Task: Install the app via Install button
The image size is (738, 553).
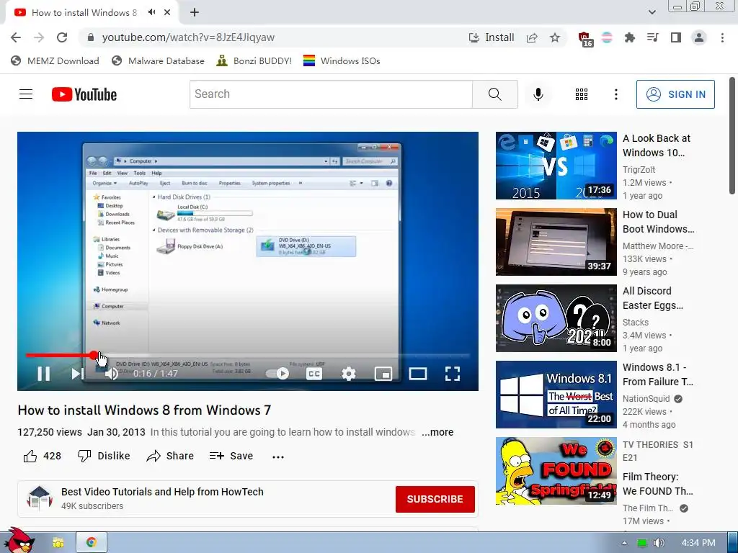Action: tap(492, 37)
